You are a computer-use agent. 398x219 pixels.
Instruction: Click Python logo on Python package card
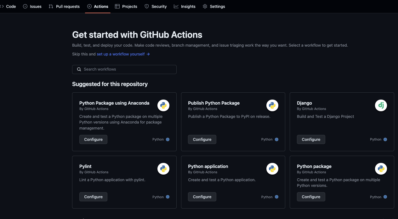click(381, 169)
